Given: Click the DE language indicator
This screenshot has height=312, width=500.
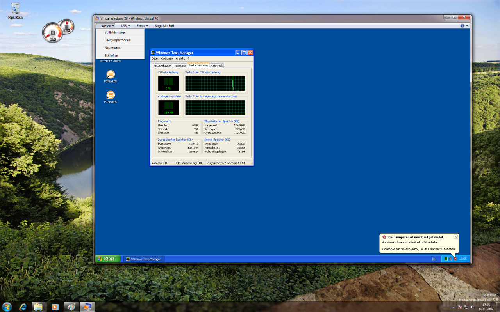Looking at the screenshot, I should 434,259.
